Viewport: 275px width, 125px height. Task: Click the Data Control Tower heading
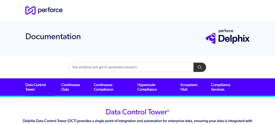[x=137, y=112]
